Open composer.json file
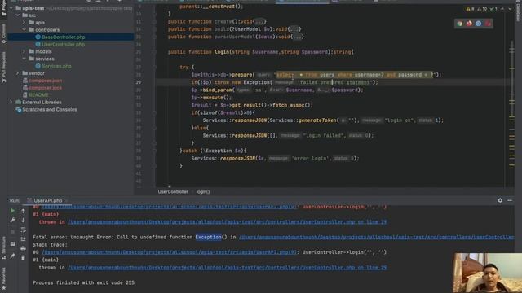This screenshot has width=522, height=293. tap(46, 81)
